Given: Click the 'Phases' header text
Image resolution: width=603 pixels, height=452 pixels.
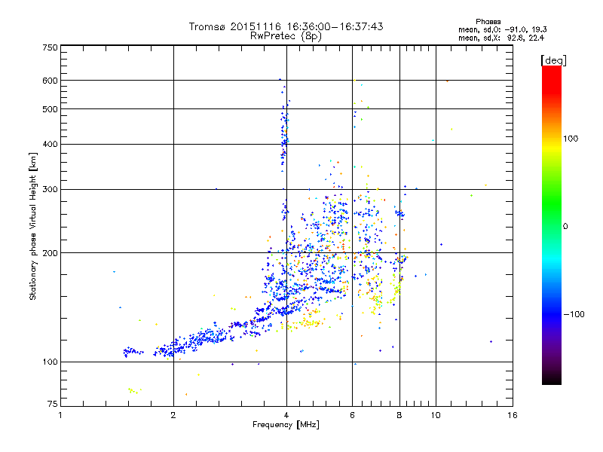Looking at the screenshot, I should 488,22.
